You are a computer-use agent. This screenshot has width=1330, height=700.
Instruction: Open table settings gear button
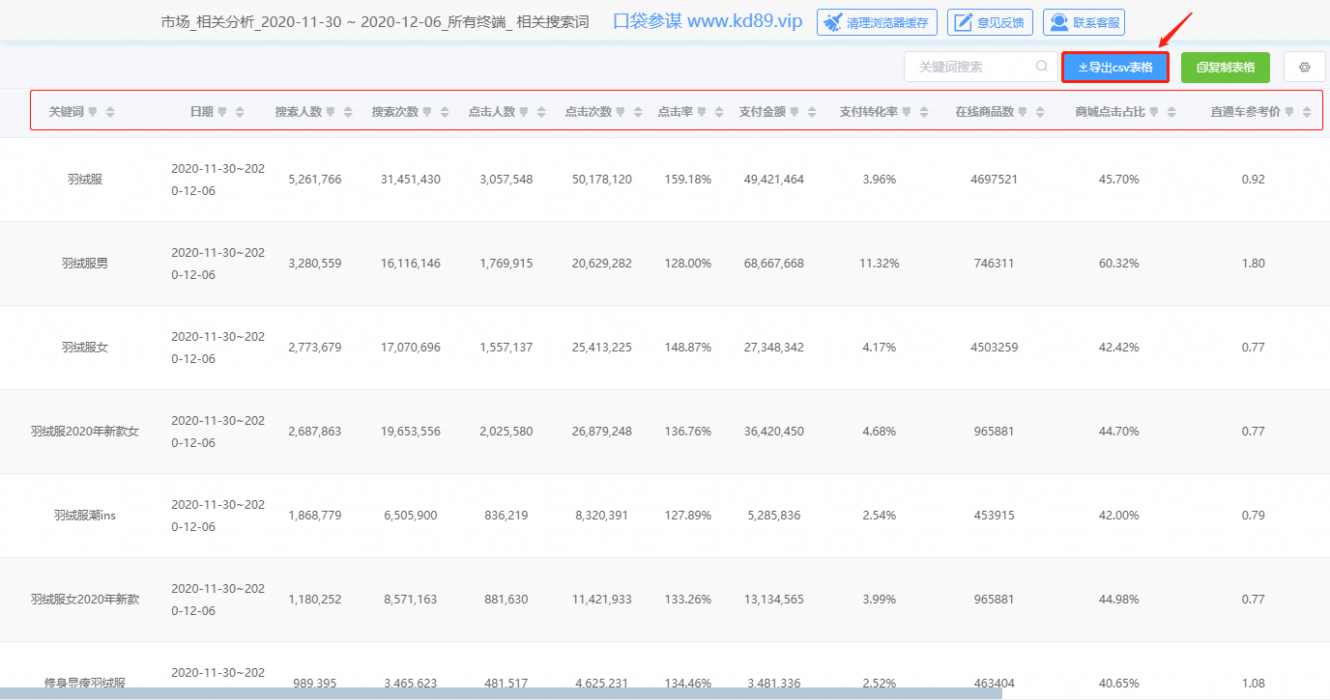point(1304,68)
